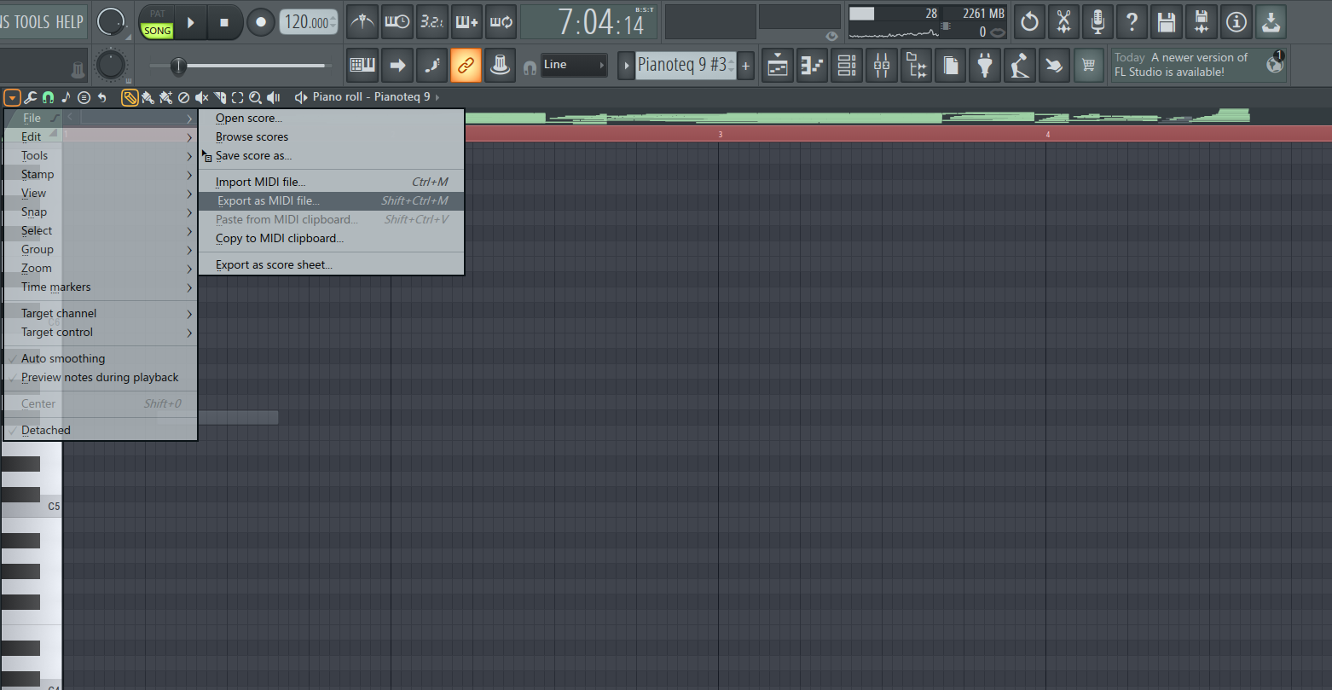Choose Import MIDI file
This screenshot has height=690, width=1332.
point(331,182)
